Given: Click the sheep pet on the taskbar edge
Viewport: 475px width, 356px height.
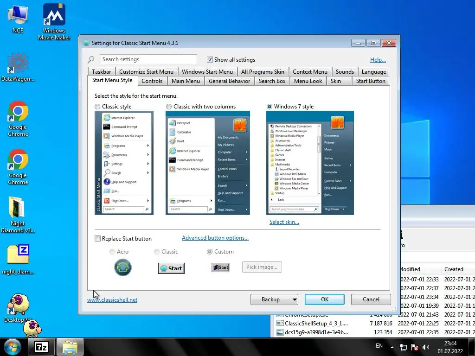Looking at the screenshot, I should [33, 329].
